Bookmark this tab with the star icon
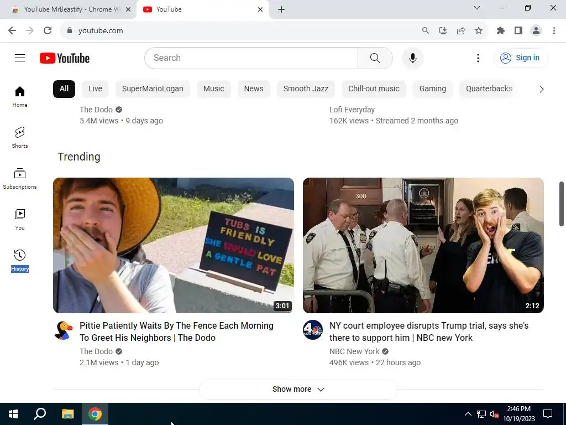Screen dimensions: 566x425 (479, 31)
